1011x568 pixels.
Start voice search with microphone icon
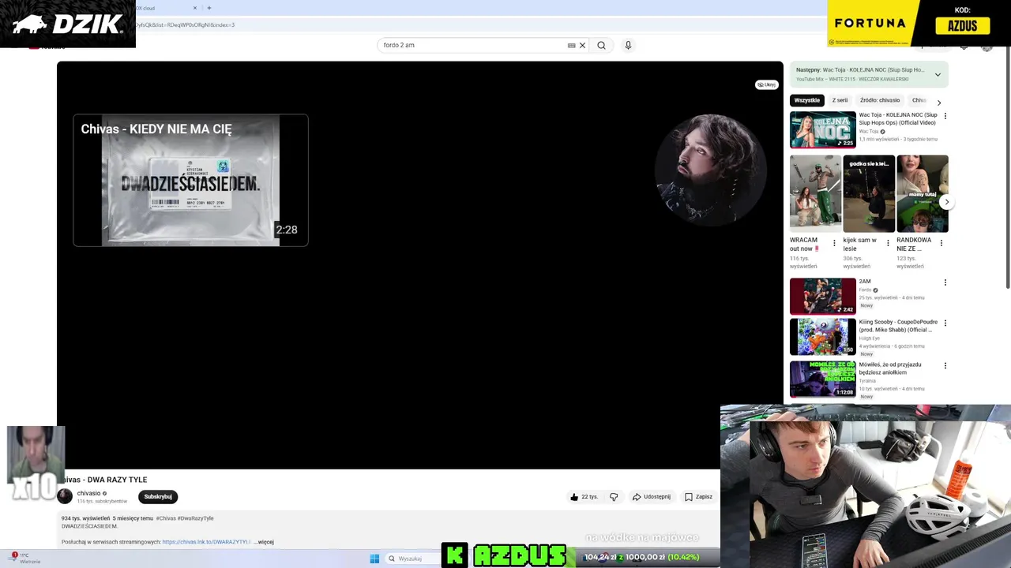(x=628, y=45)
